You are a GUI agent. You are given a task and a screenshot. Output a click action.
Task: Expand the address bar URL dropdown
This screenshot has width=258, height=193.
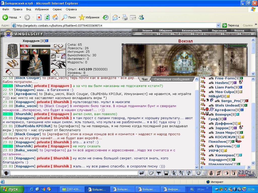pos(218,25)
